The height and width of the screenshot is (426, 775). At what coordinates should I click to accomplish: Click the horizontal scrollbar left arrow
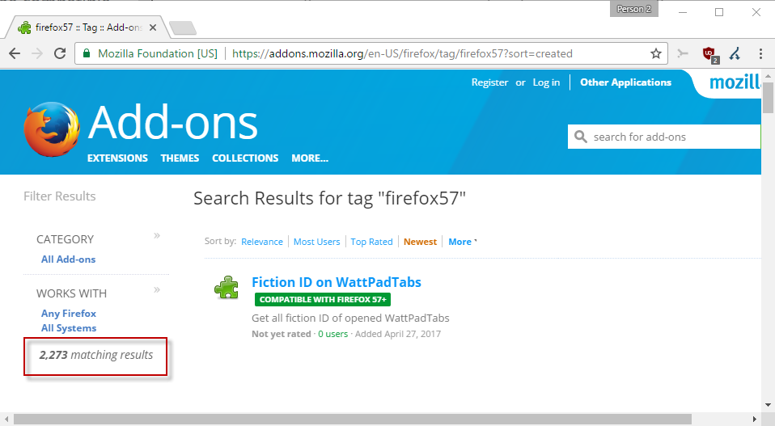6,419
